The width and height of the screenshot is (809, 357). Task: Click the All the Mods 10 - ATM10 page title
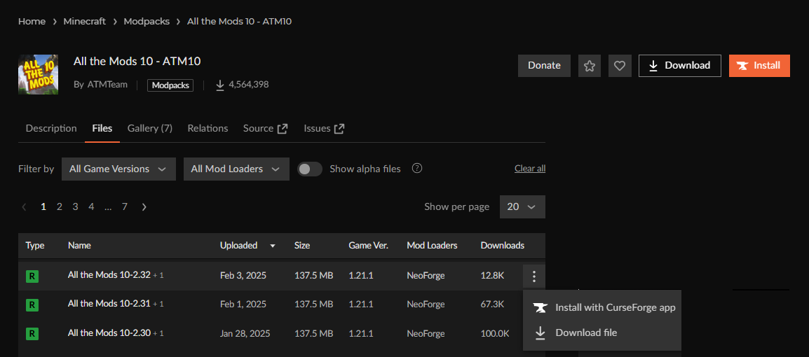pyautogui.click(x=137, y=62)
